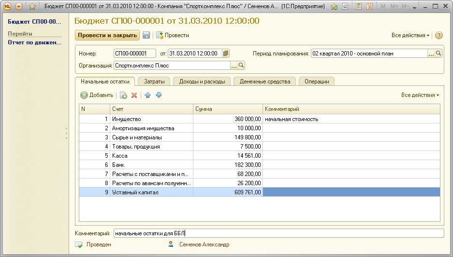Open the Денежные средства tab
This screenshot has height=257, width=453.
264,81
